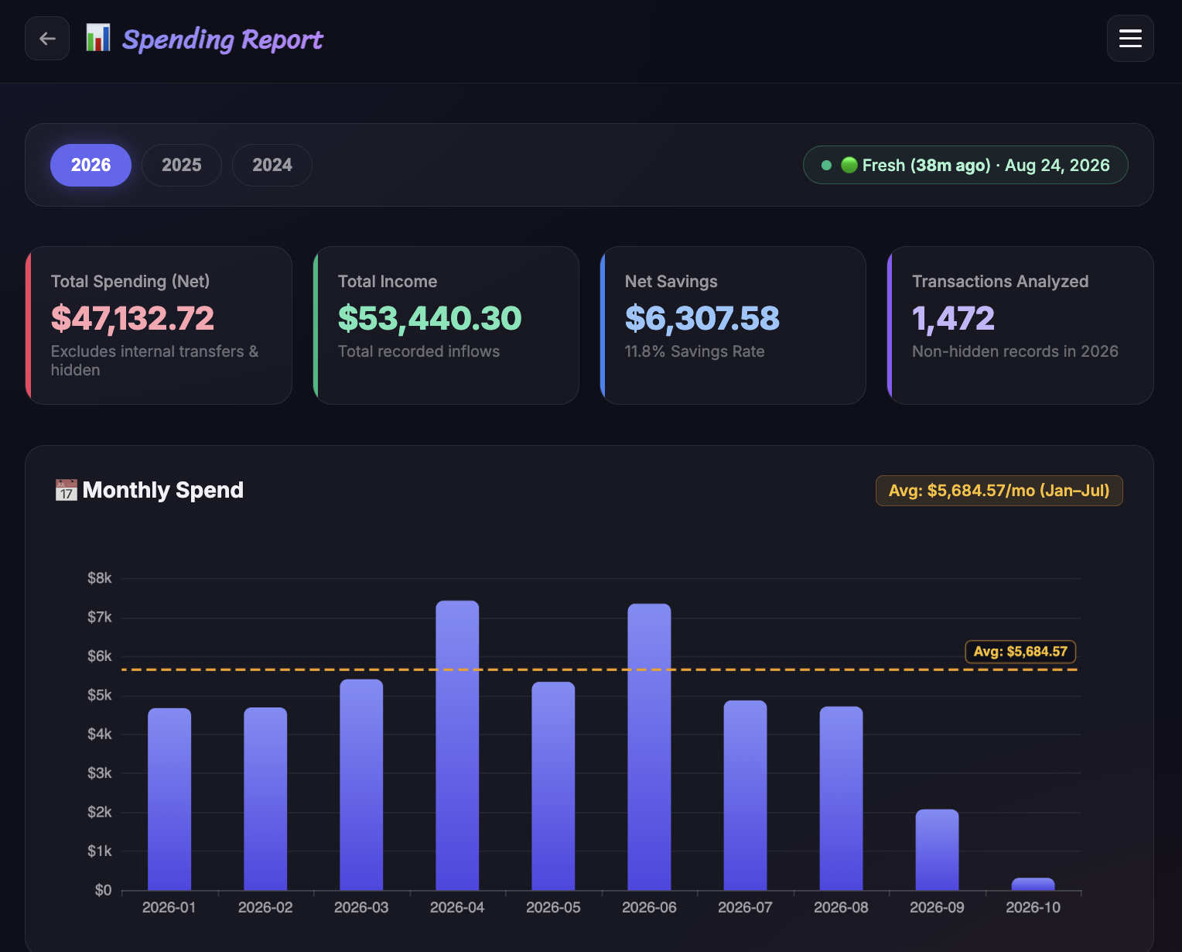
Task: Click the 11.8% Savings Rate text
Action: pyautogui.click(x=695, y=351)
